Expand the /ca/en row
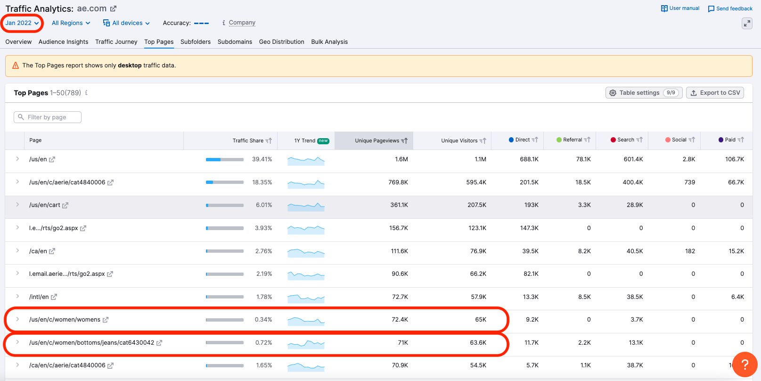The width and height of the screenshot is (761, 381). [17, 250]
